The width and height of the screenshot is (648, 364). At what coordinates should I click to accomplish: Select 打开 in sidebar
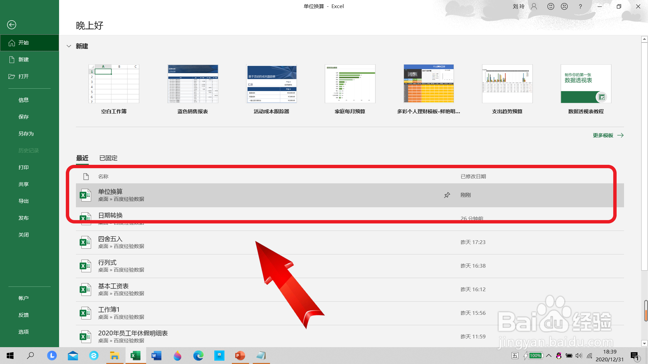click(x=30, y=77)
